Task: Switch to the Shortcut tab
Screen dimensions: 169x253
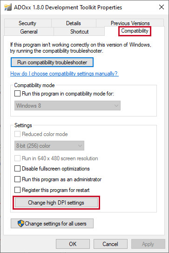Action: [x=79, y=32]
